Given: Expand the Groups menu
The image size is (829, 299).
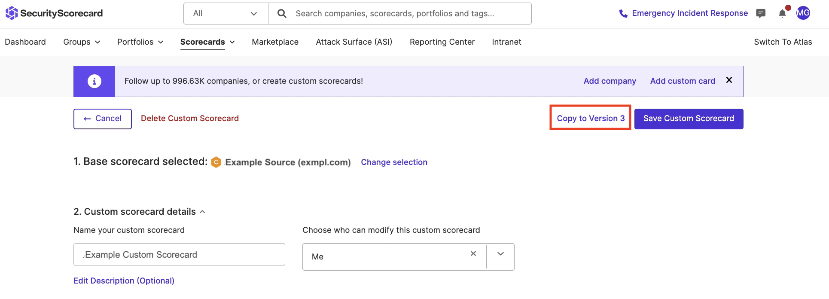Looking at the screenshot, I should (x=82, y=42).
